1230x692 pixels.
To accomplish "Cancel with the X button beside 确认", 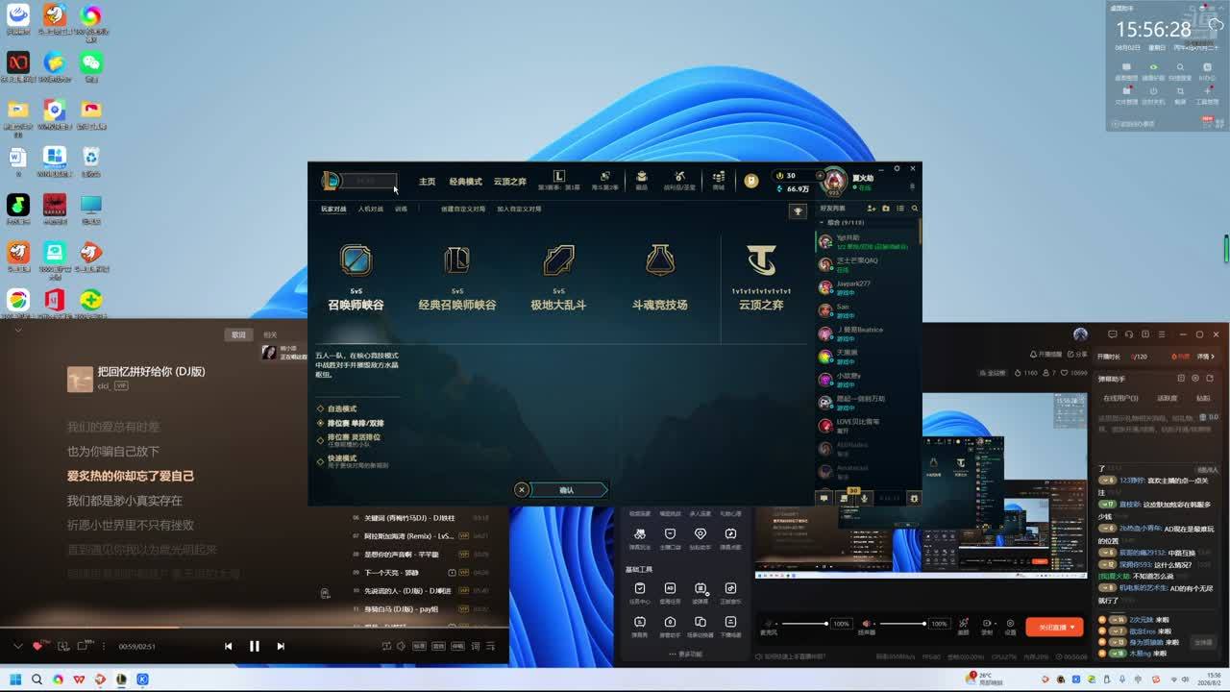I will [x=521, y=490].
